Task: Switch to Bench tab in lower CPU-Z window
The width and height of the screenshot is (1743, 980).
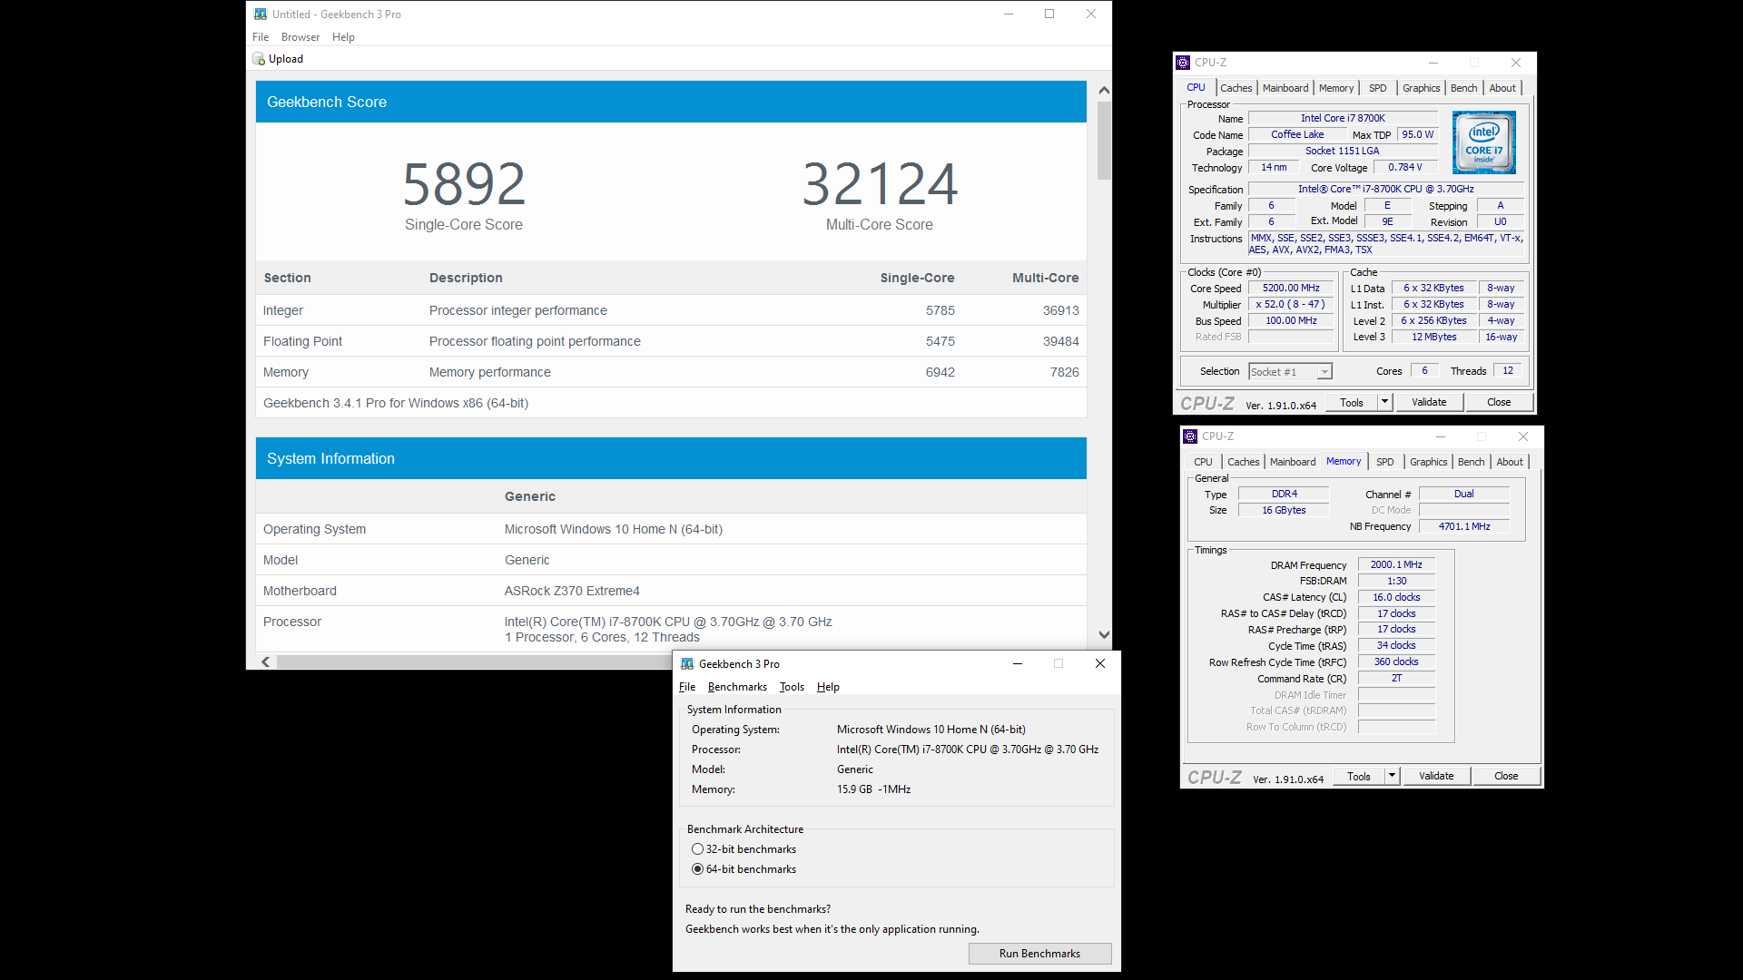Action: [1471, 462]
